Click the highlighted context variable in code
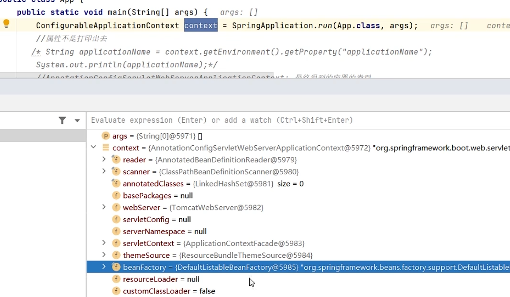The width and height of the screenshot is (510, 297). click(x=201, y=26)
